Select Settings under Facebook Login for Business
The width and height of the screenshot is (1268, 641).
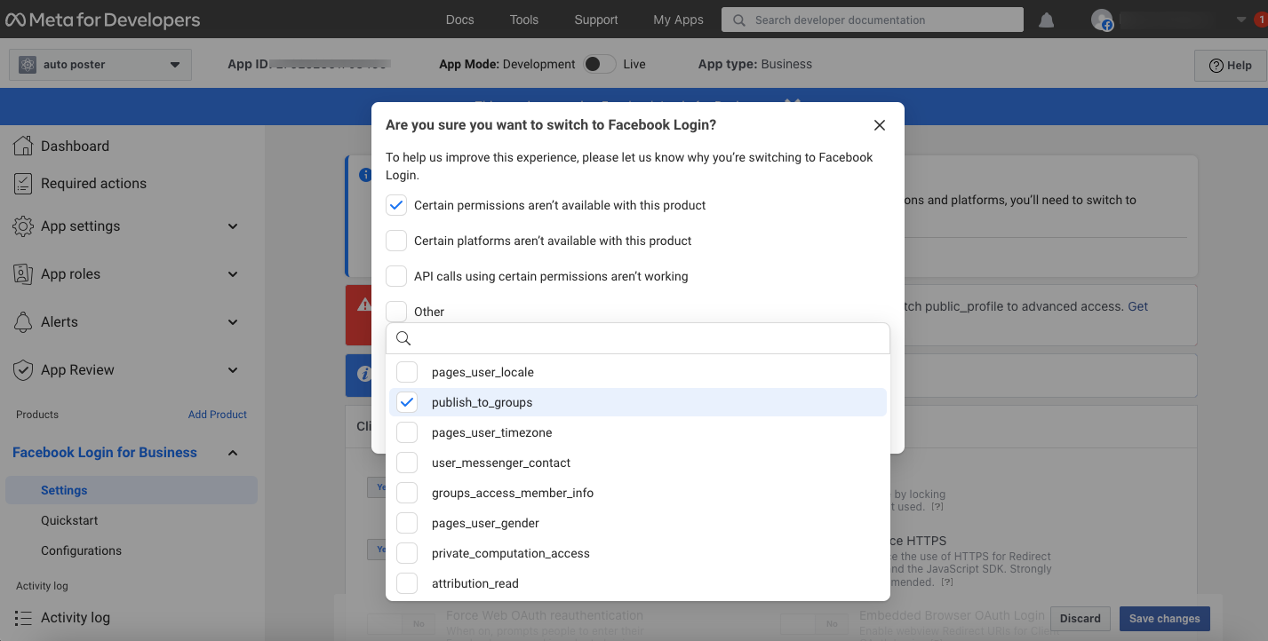(x=132, y=490)
